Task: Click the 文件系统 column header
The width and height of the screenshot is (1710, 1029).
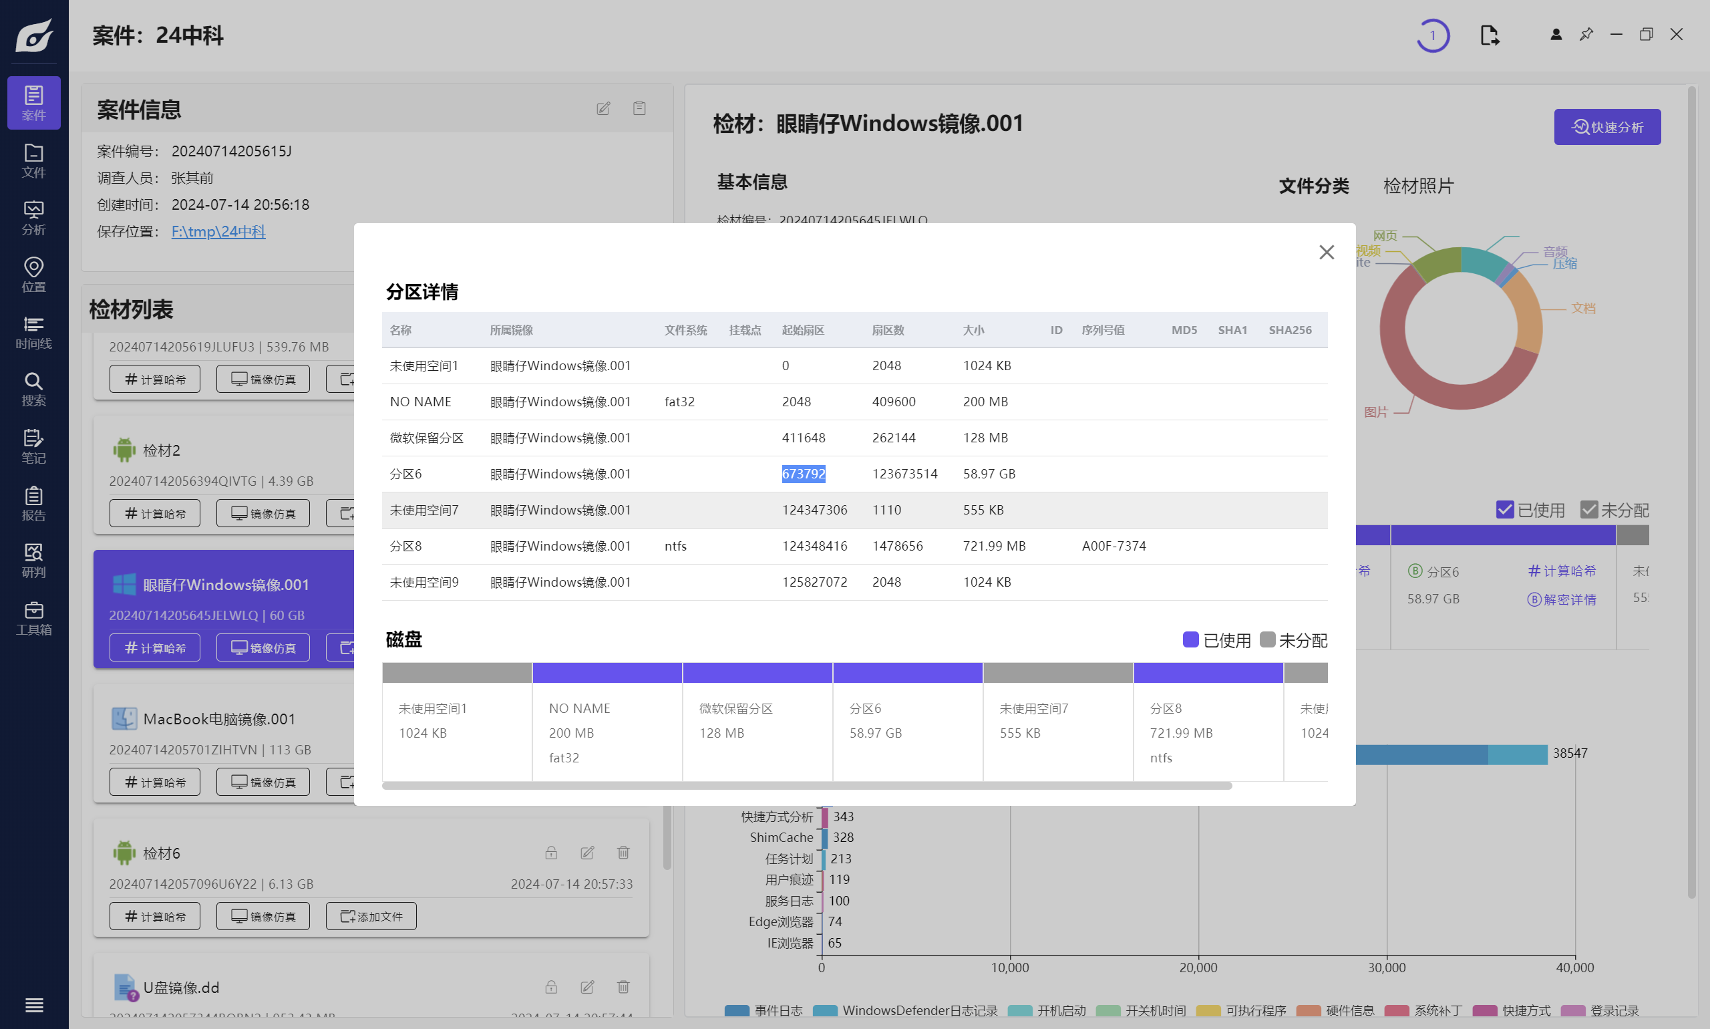Action: (685, 330)
